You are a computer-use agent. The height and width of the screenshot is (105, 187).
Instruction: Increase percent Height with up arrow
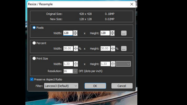tap(113, 47)
